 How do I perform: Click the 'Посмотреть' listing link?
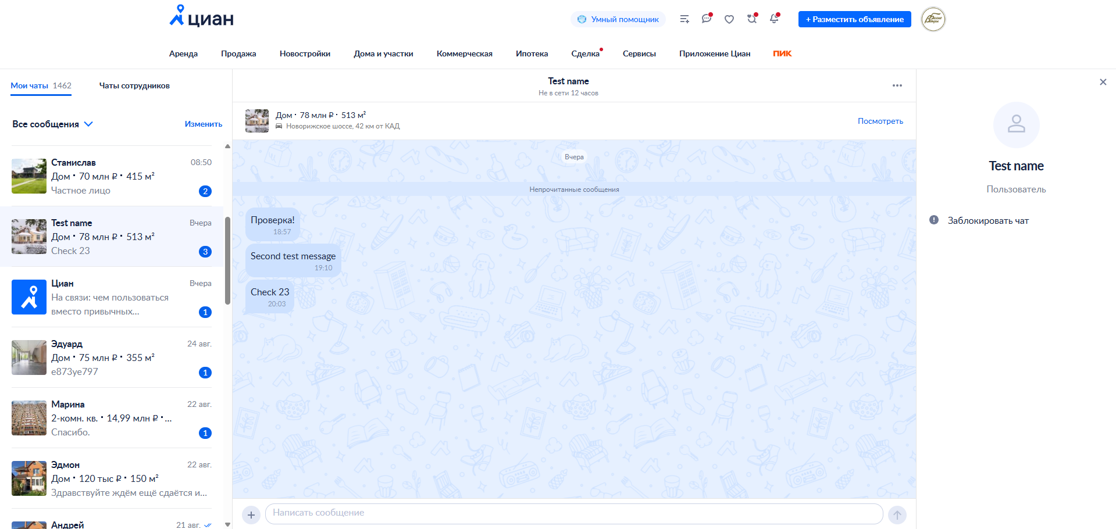coord(880,121)
